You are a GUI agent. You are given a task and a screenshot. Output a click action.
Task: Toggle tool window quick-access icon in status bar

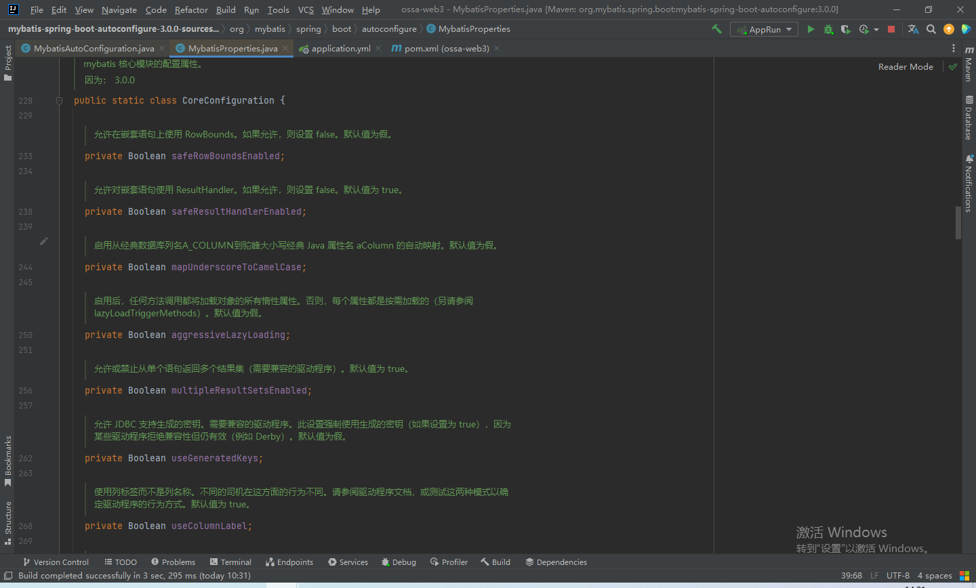pos(8,576)
